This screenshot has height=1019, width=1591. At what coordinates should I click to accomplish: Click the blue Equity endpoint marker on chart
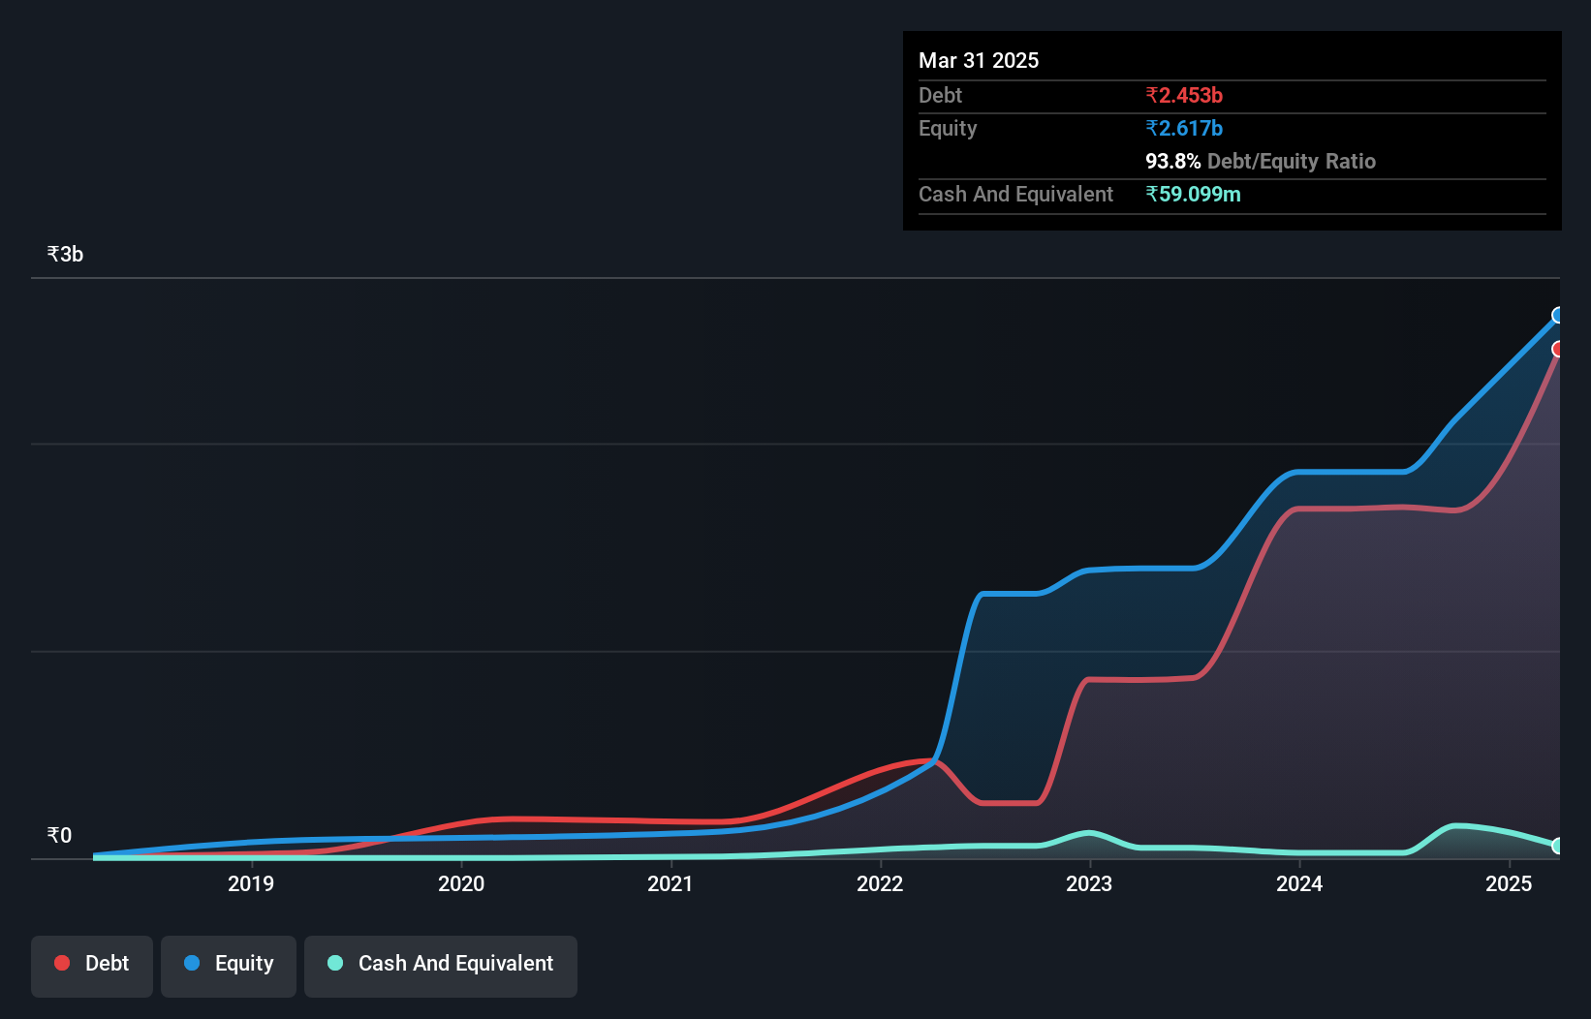point(1558,315)
